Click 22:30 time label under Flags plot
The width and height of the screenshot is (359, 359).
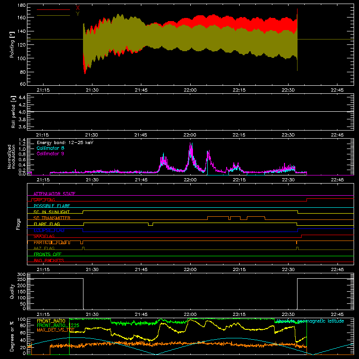[x=288, y=270]
